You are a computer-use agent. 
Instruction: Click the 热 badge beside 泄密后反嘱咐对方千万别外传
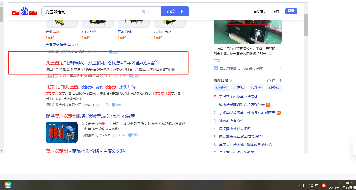point(268,105)
